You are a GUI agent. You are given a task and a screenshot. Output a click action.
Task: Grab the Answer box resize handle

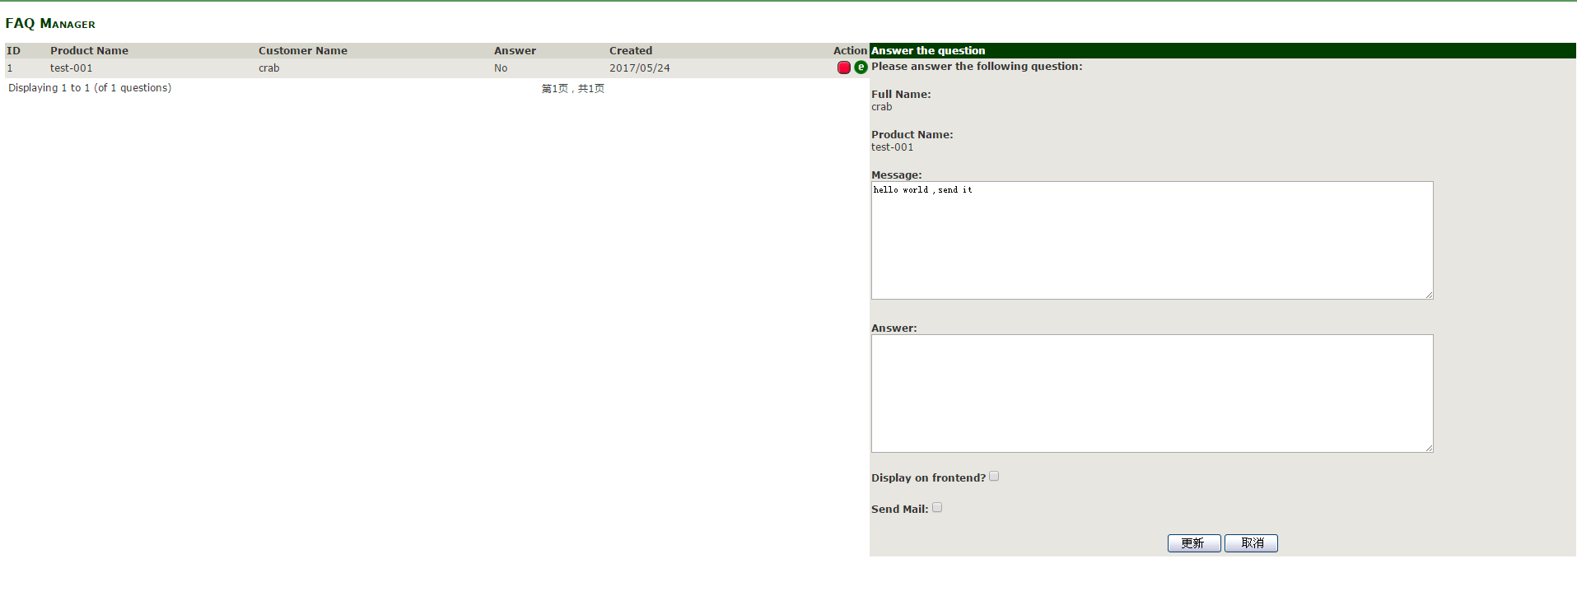pyautogui.click(x=1429, y=448)
